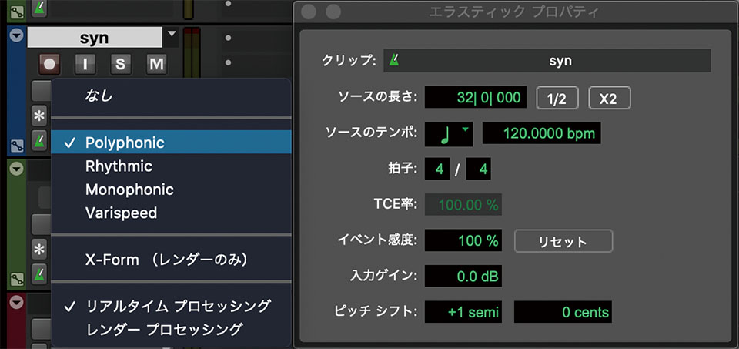Choose the Varispeed elastic audio plugin
Viewport: 739px width, 349px height.
click(x=171, y=213)
